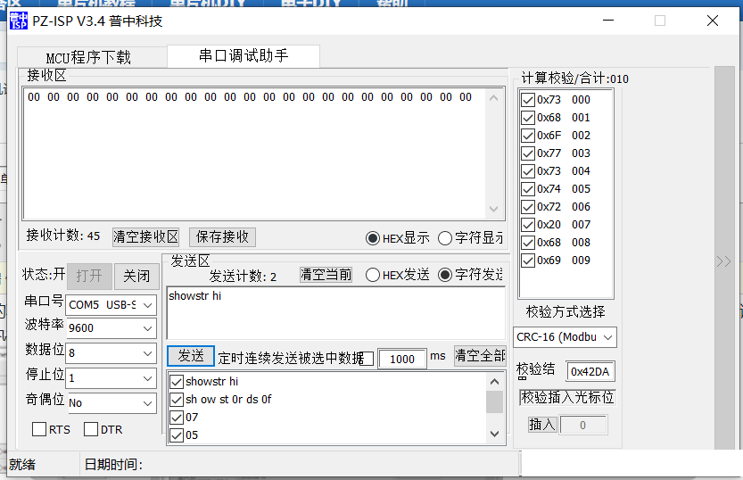Click the receive area scroll up arrow
The width and height of the screenshot is (743, 480).
click(x=493, y=98)
